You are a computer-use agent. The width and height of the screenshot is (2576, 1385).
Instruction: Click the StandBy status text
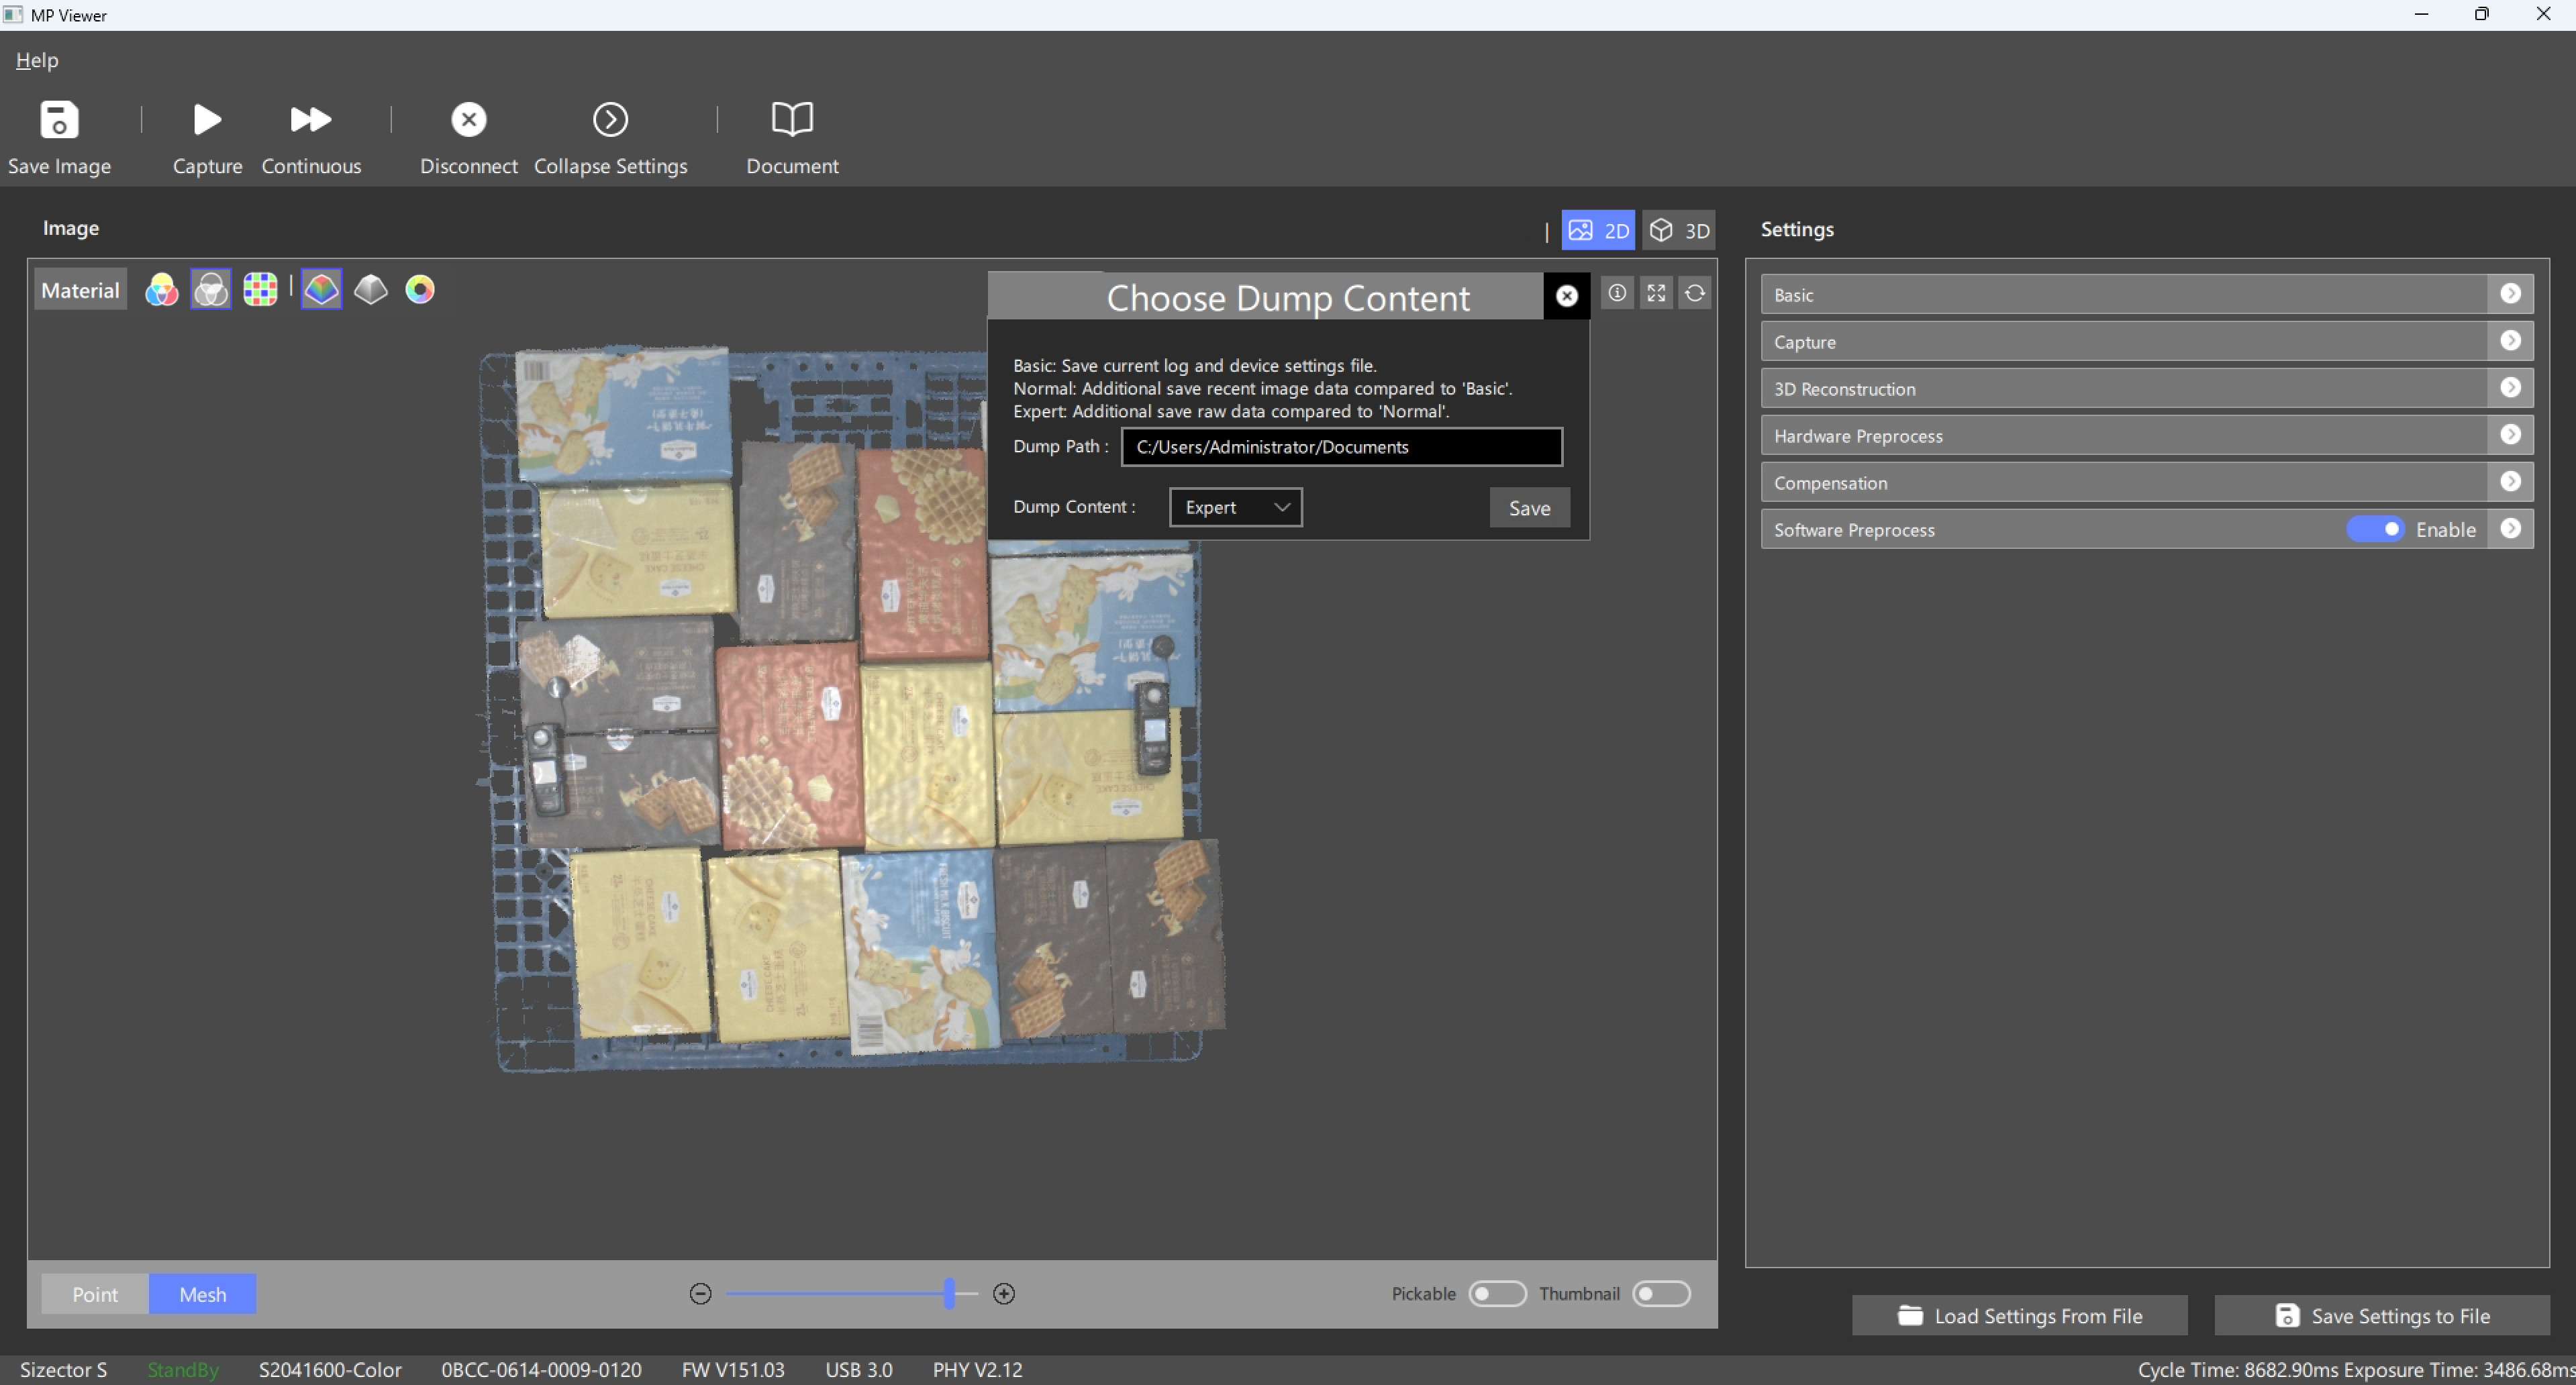click(183, 1370)
